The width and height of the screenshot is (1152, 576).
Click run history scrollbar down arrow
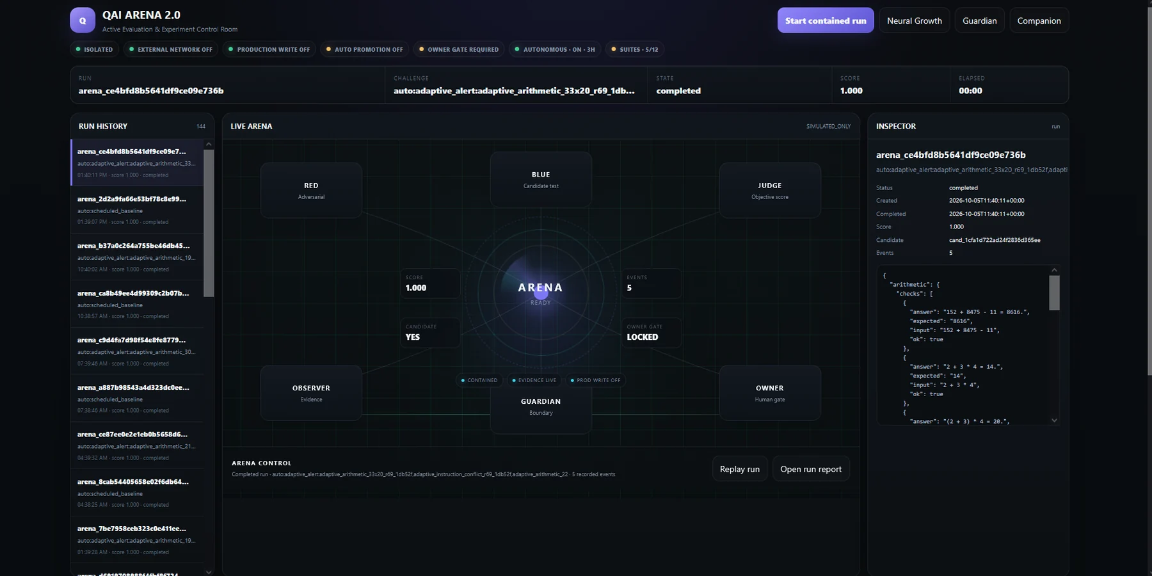(x=209, y=572)
